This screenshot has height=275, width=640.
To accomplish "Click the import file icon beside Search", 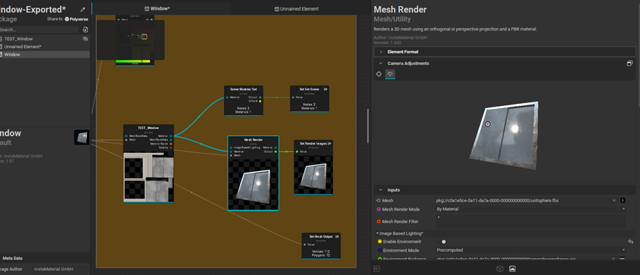I will pyautogui.click(x=85, y=30).
